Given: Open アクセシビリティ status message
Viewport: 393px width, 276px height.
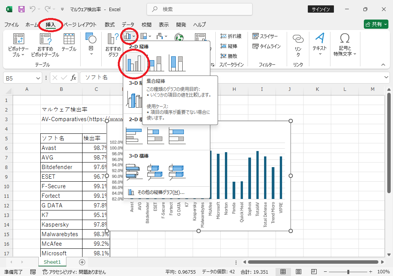Looking at the screenshot, I should [x=74, y=272].
